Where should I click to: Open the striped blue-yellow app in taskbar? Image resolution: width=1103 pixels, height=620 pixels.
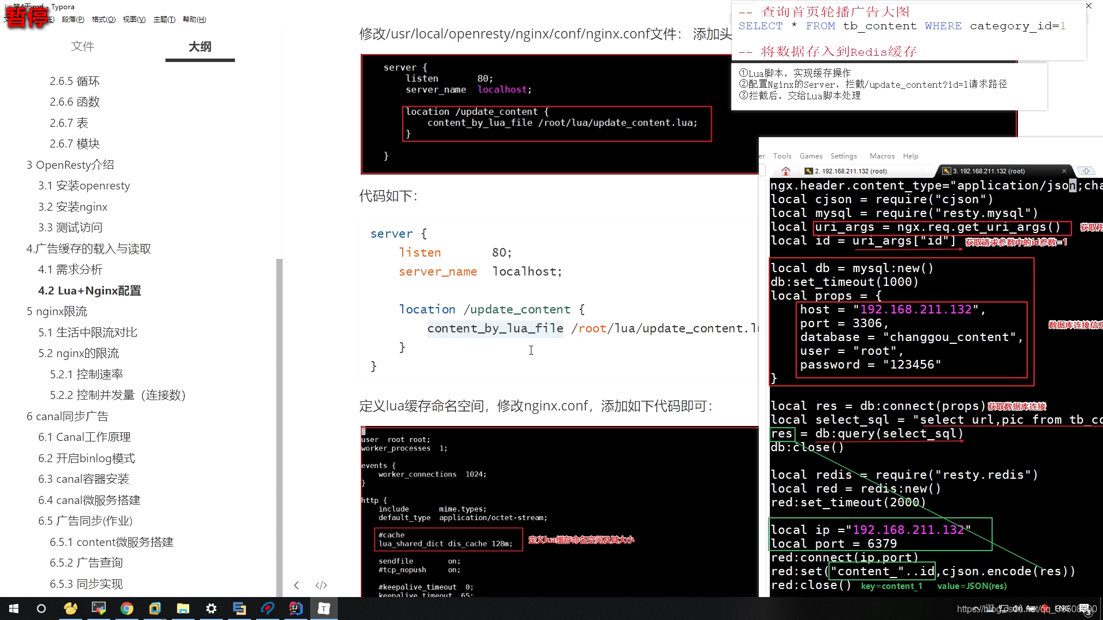pyautogui.click(x=240, y=609)
